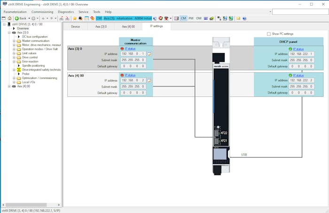Expand the Master communication tree folder
The width and height of the screenshot is (329, 213).
(x=14, y=41)
